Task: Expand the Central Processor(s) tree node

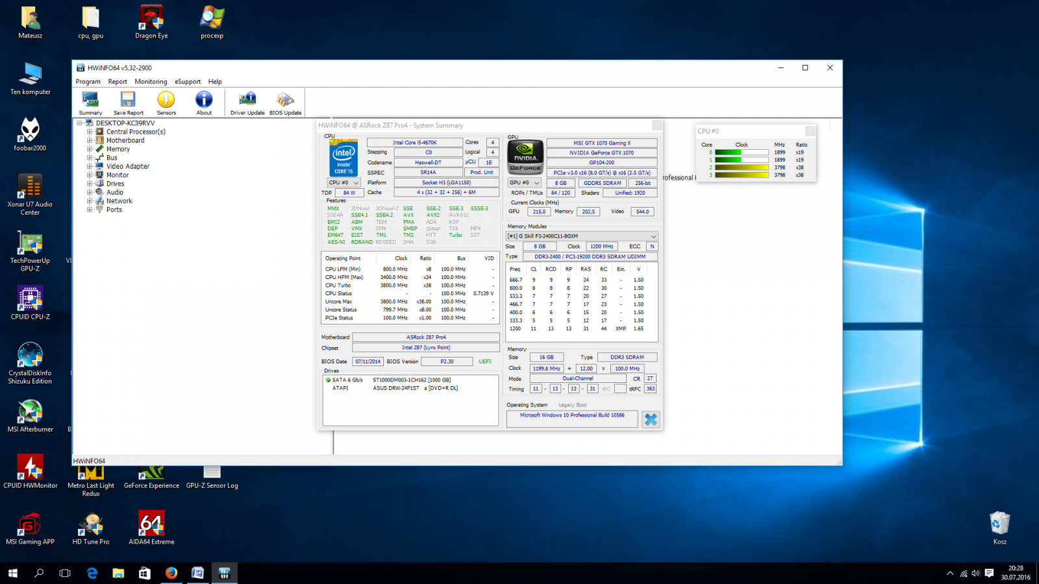Action: [x=90, y=132]
